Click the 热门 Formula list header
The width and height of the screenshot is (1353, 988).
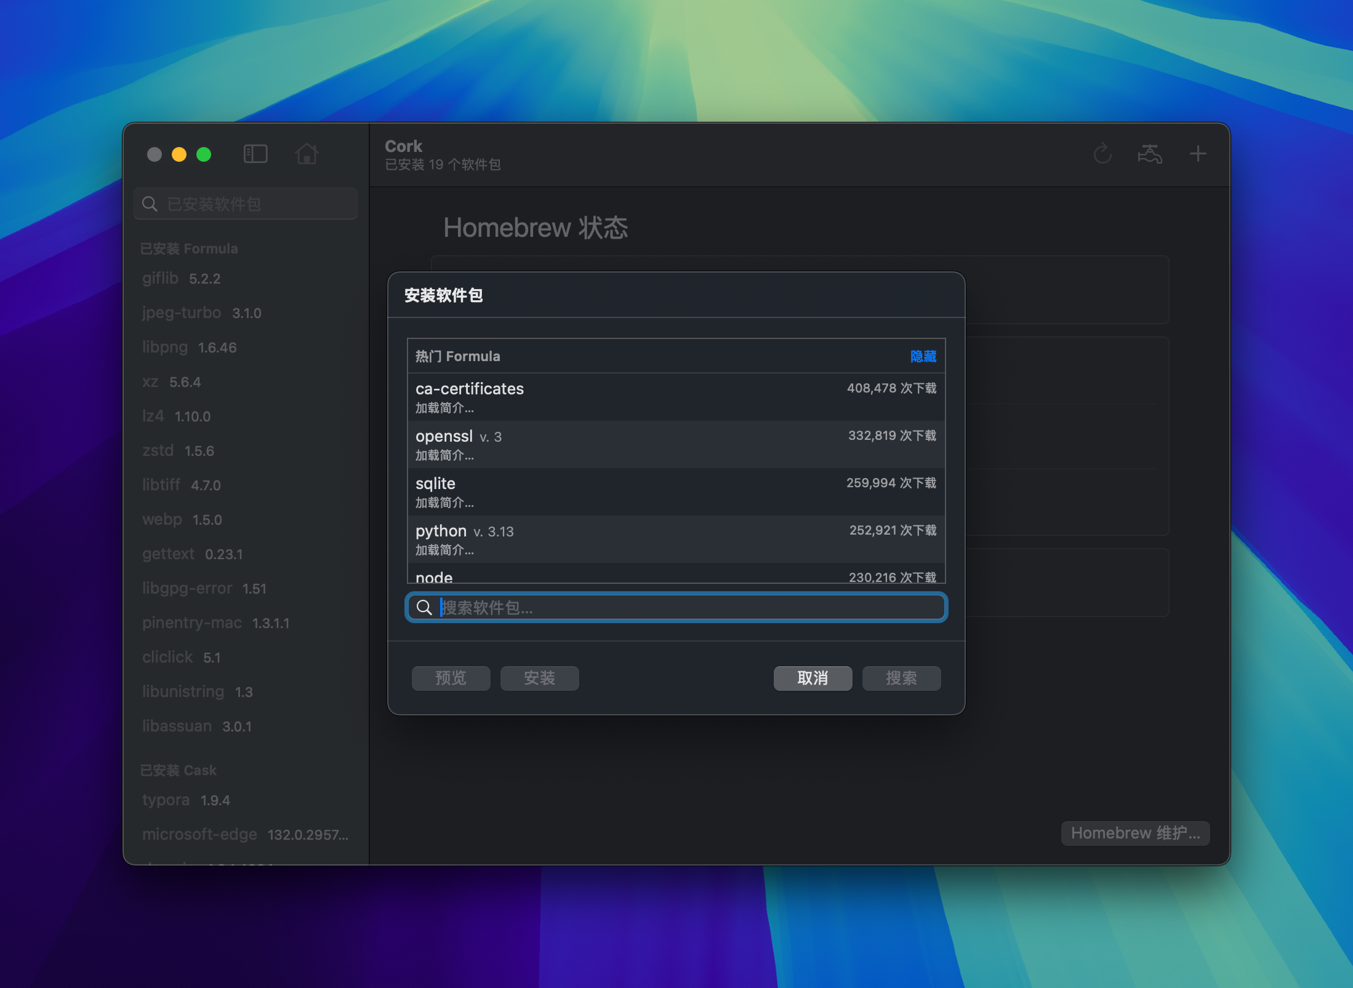point(458,356)
